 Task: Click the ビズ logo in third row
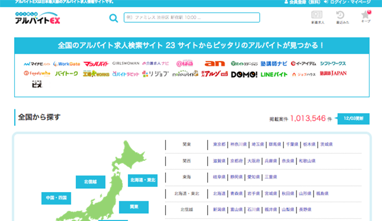[37, 84]
